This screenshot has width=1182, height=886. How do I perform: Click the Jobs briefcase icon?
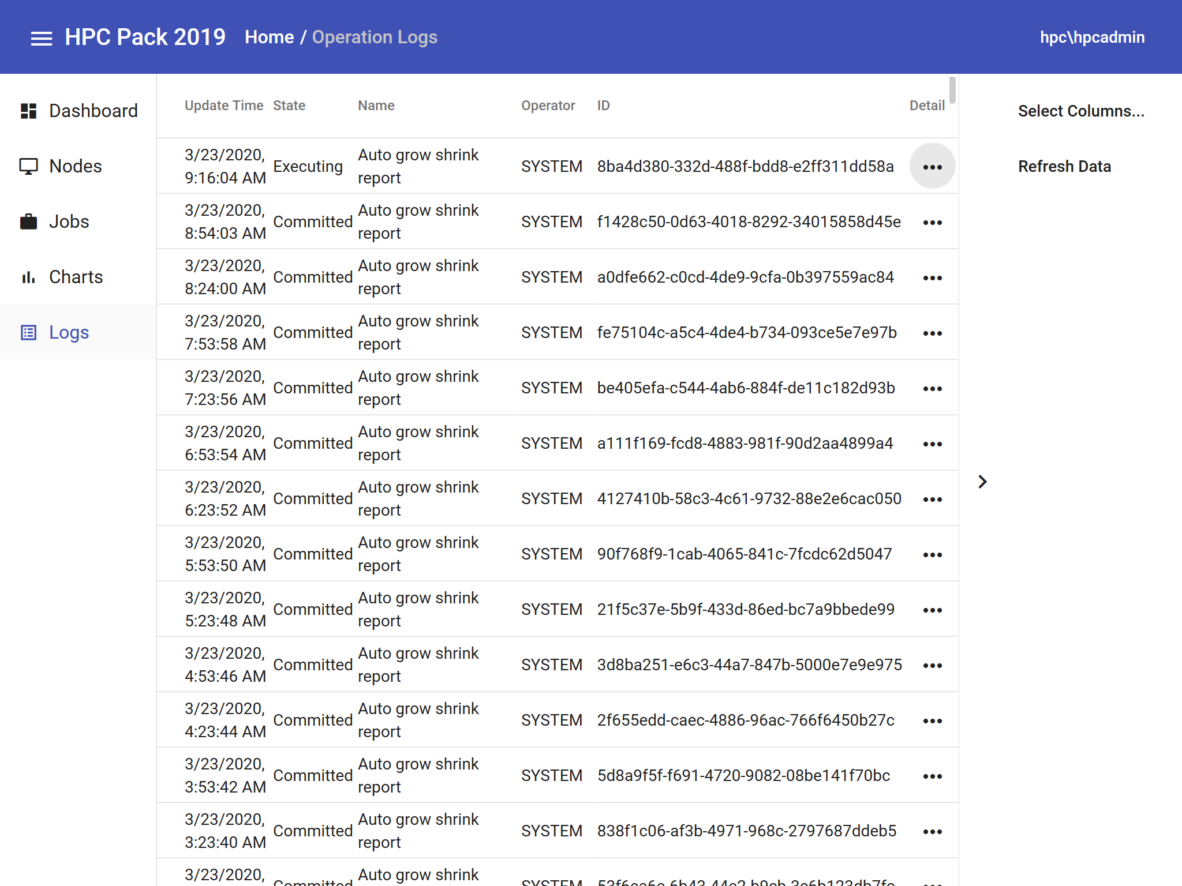pos(28,221)
